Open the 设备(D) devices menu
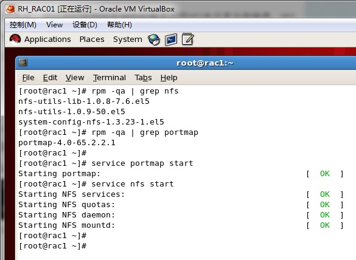The height and width of the screenshot is (260, 356). pos(85,25)
